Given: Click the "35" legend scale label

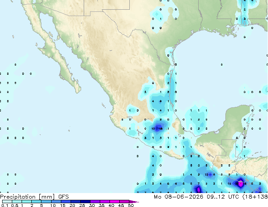Looking at the screenshot, I should coord(101,205).
